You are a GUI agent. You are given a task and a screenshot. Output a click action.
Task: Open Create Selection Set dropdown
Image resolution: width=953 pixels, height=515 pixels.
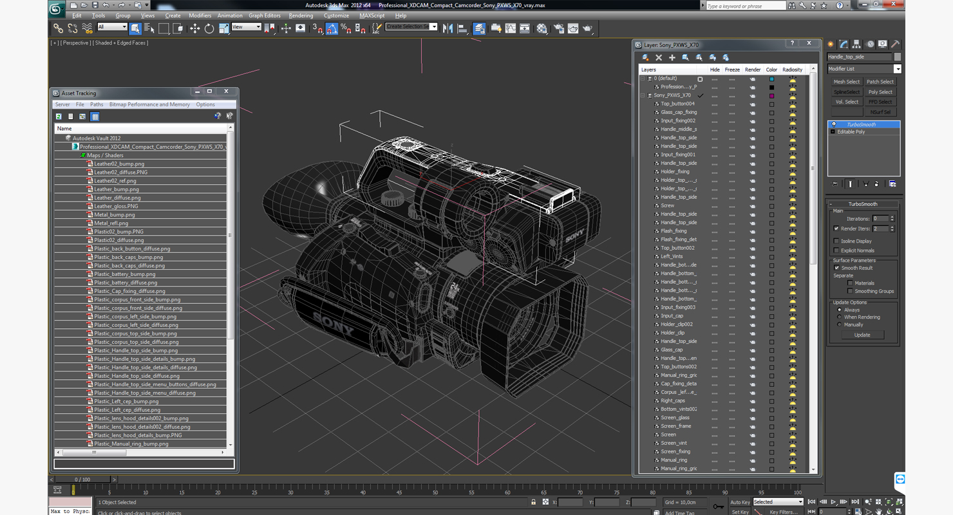pyautogui.click(x=411, y=26)
